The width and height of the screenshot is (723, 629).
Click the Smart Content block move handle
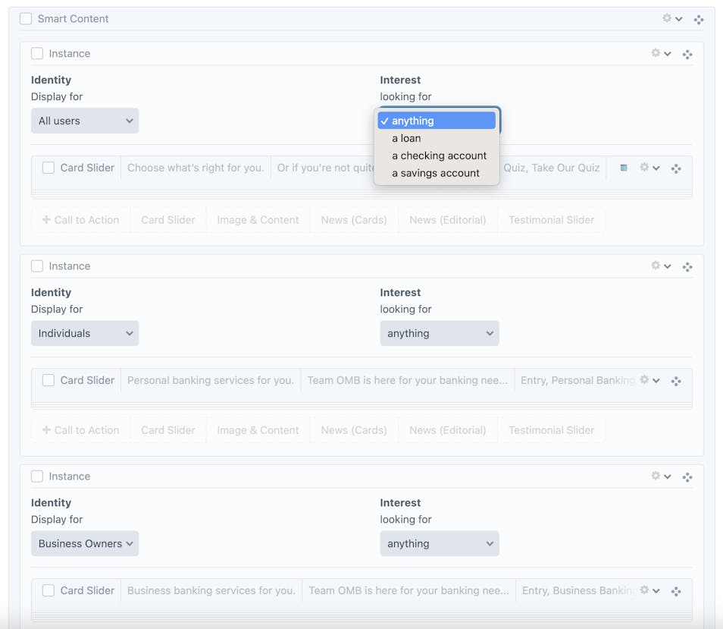pyautogui.click(x=698, y=19)
